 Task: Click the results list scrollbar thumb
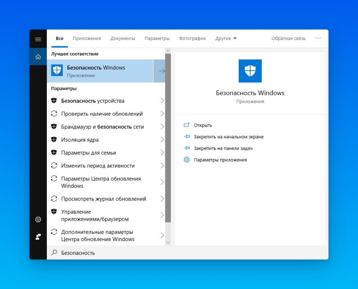[168, 138]
